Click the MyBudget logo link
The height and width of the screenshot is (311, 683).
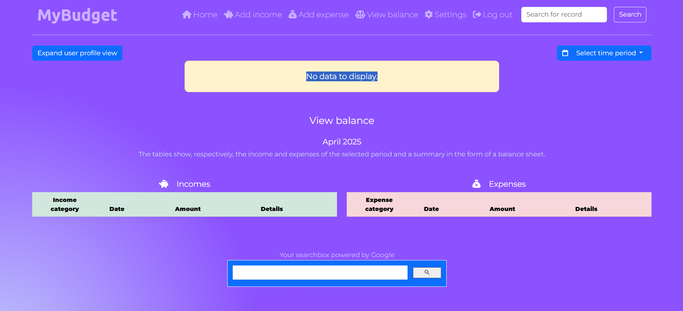(77, 15)
